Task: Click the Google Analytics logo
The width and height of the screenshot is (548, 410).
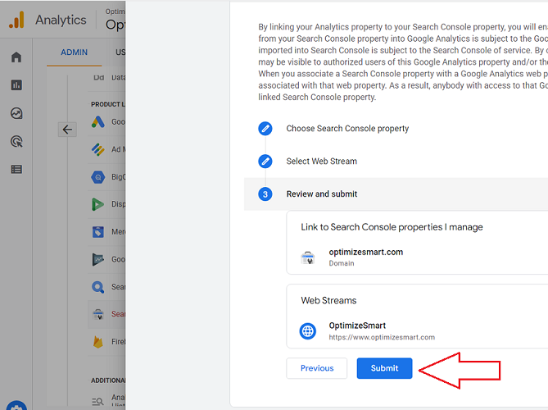Action: (x=16, y=20)
